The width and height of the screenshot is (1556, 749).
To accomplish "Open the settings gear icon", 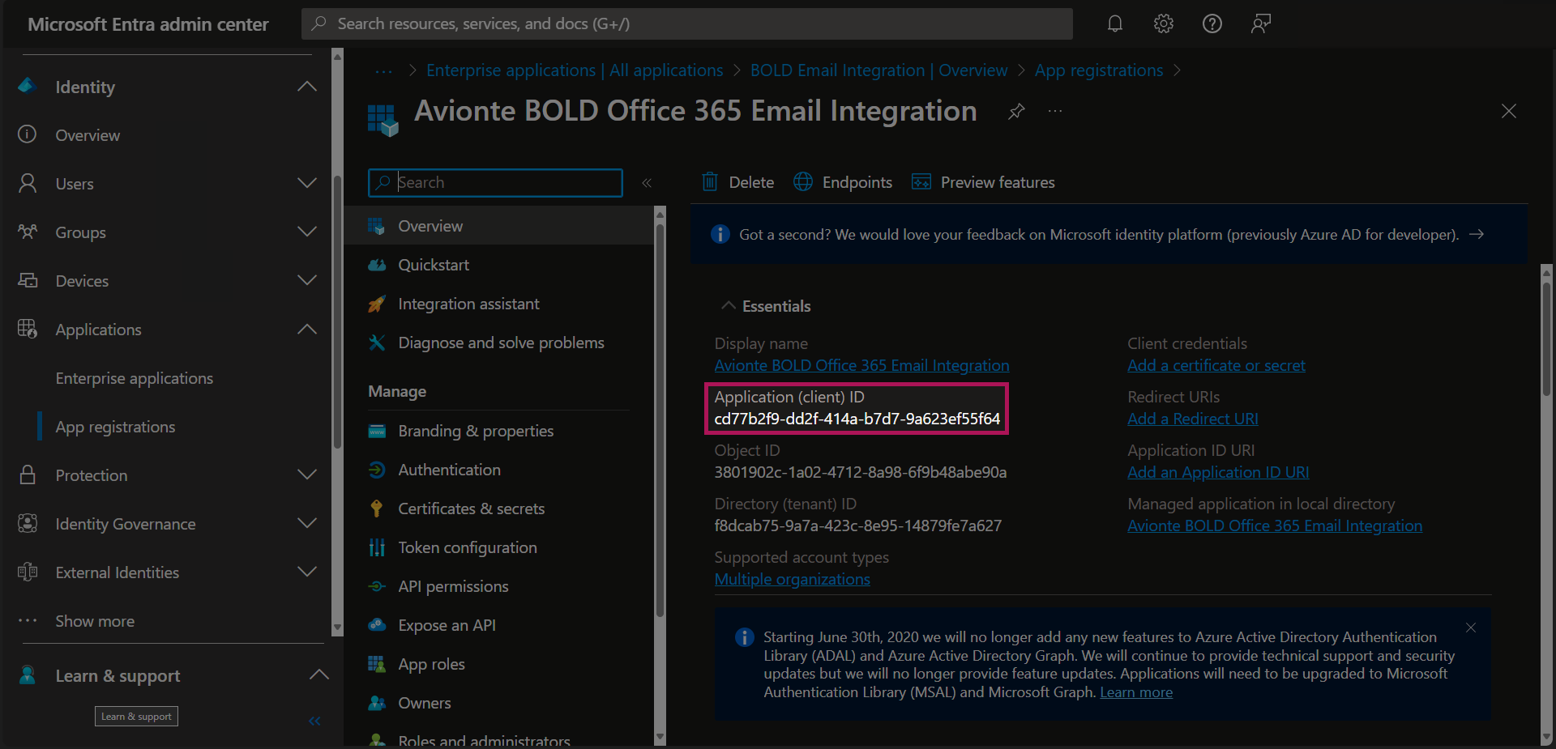I will (1164, 23).
